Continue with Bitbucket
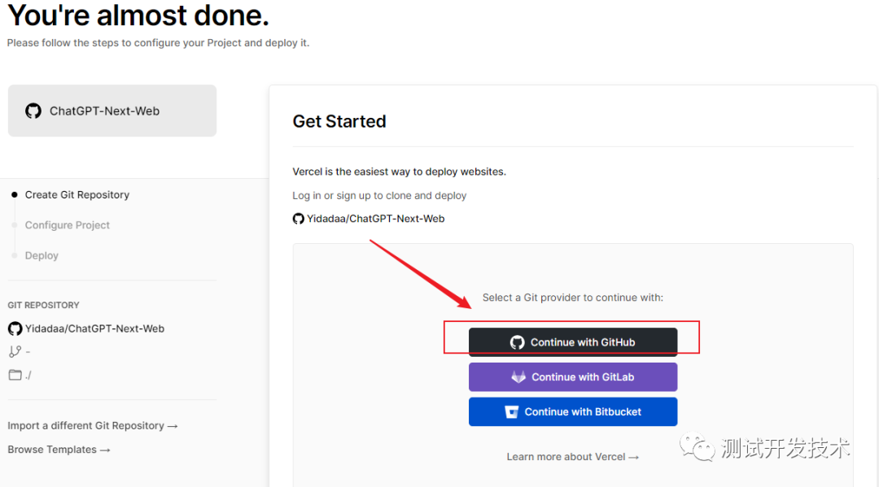The height and width of the screenshot is (487, 879). click(573, 412)
